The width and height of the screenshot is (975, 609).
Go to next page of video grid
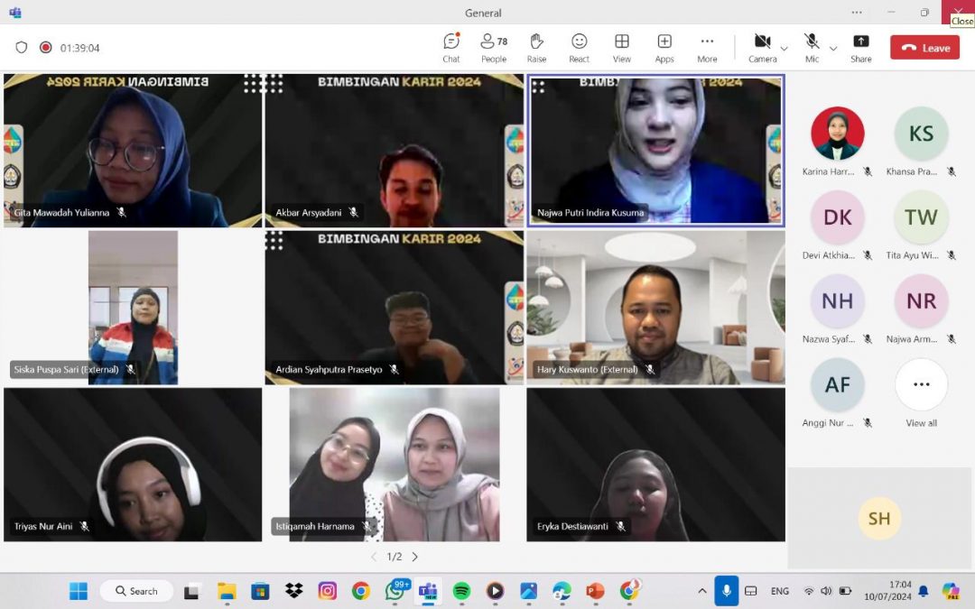point(415,557)
